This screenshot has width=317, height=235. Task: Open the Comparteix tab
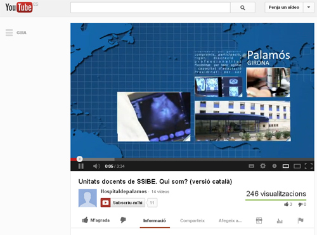click(192, 220)
